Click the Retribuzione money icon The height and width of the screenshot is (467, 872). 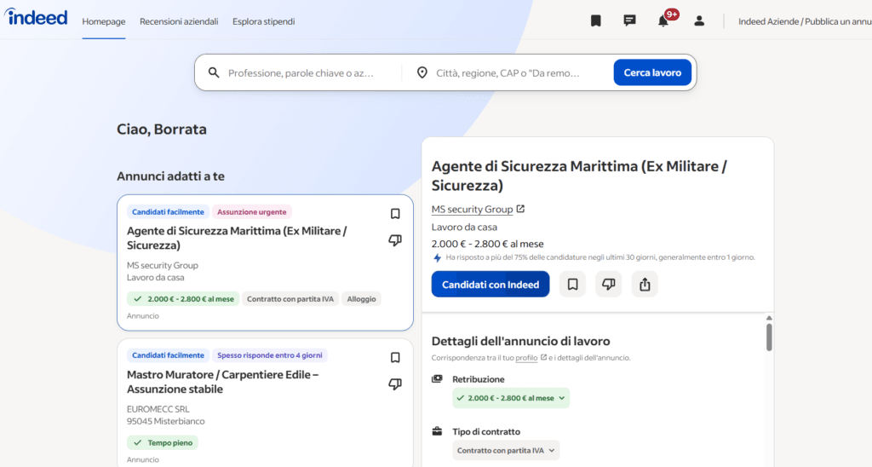[x=437, y=379]
